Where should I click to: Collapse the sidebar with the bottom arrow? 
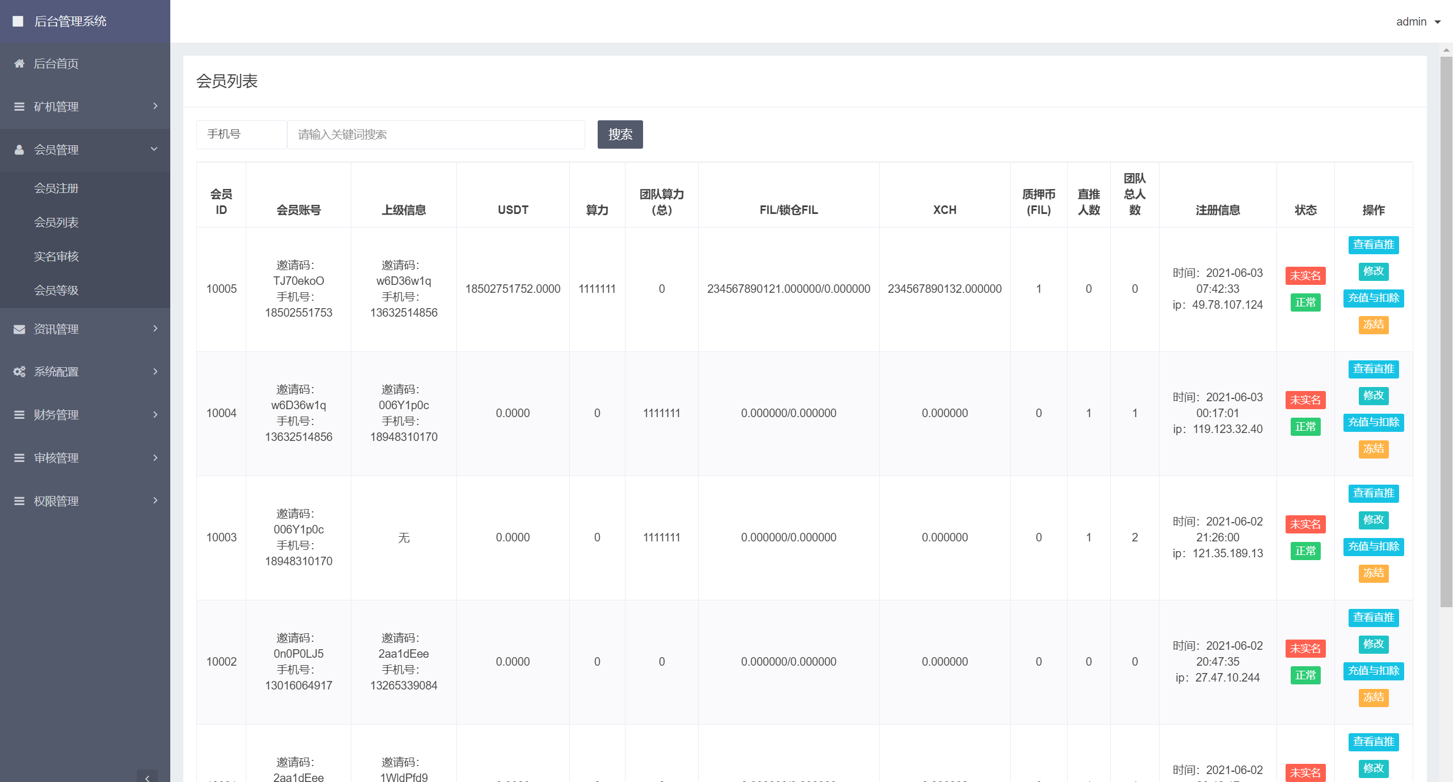[x=147, y=776]
